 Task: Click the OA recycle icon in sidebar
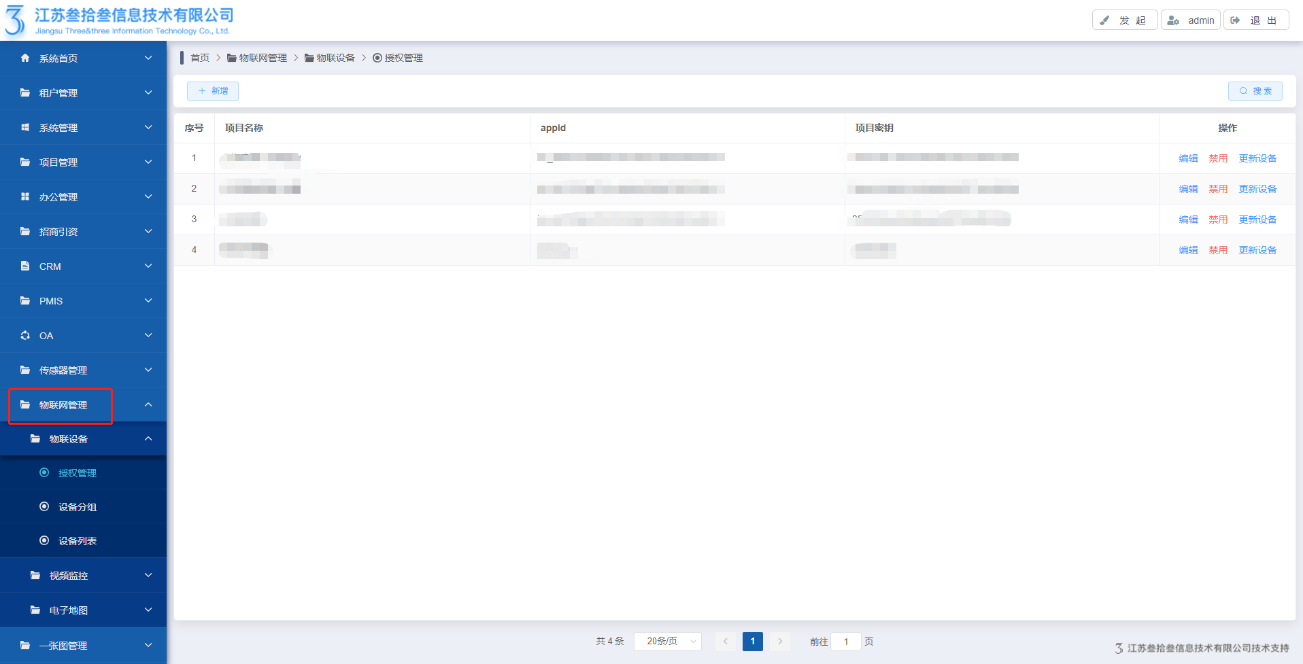click(25, 335)
